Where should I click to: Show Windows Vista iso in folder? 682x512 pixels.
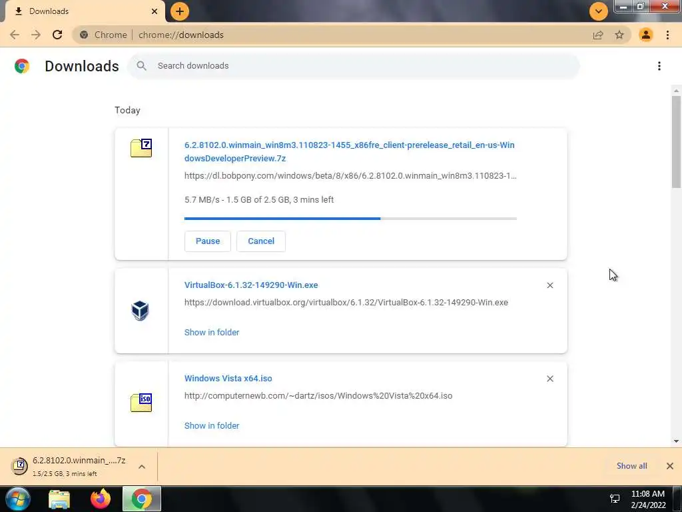coord(212,426)
